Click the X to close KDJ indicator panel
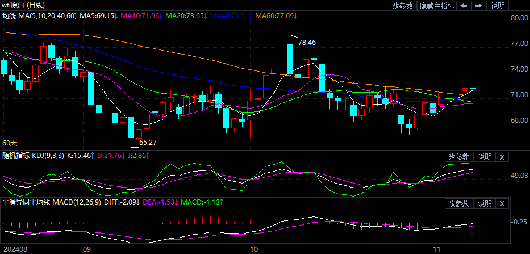The image size is (530, 254). (x=502, y=157)
